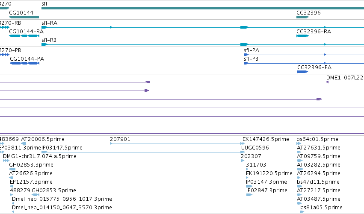The image size is (364, 214).
Task: Open the sfl-RA transcript label
Action: pyautogui.click(x=50, y=23)
